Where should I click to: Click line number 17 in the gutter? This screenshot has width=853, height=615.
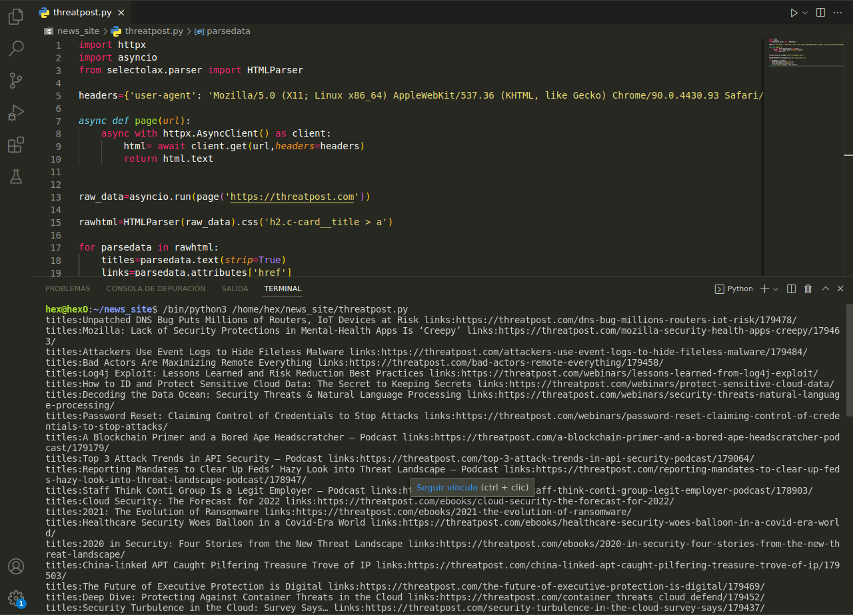55,248
